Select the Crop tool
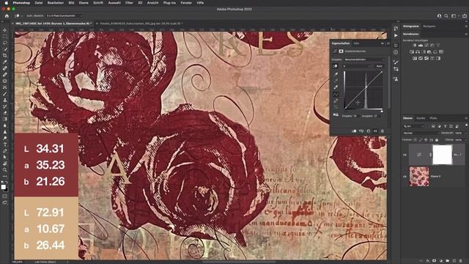This screenshot has height=264, width=469. coord(5,56)
